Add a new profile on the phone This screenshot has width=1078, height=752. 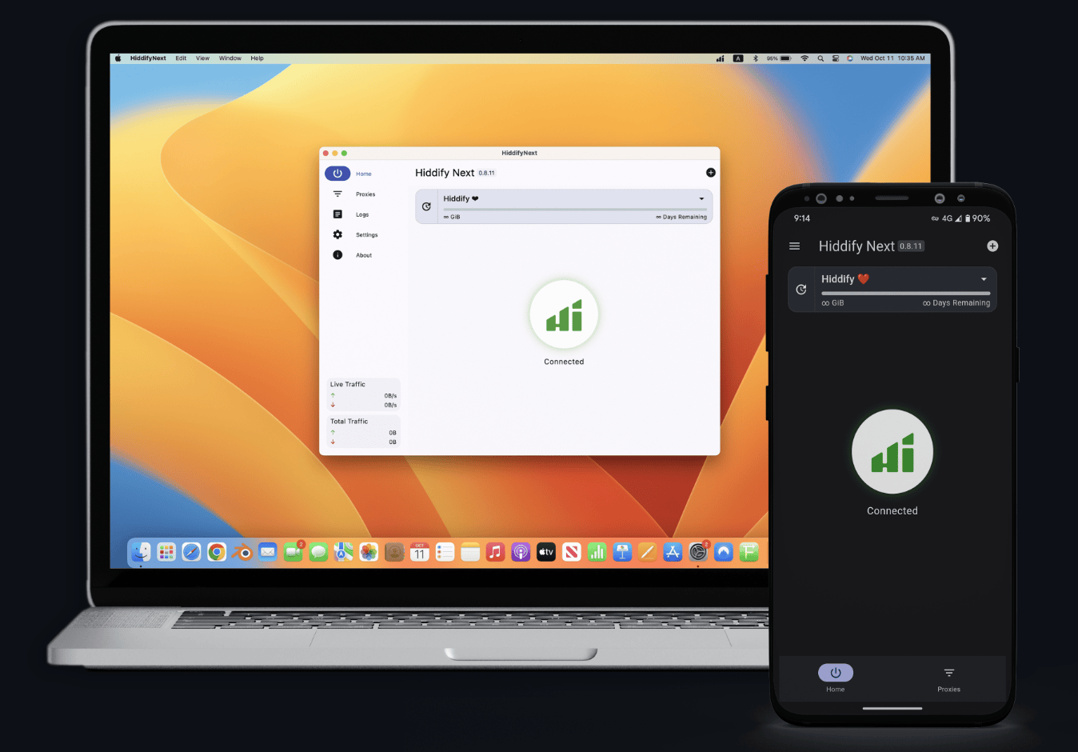coord(992,246)
